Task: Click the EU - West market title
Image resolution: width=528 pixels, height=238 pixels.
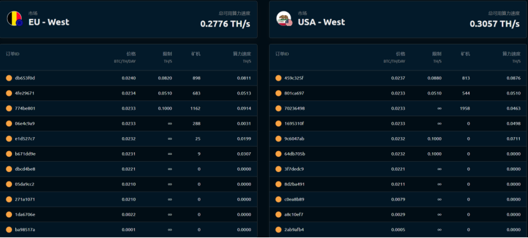Action: click(x=49, y=22)
